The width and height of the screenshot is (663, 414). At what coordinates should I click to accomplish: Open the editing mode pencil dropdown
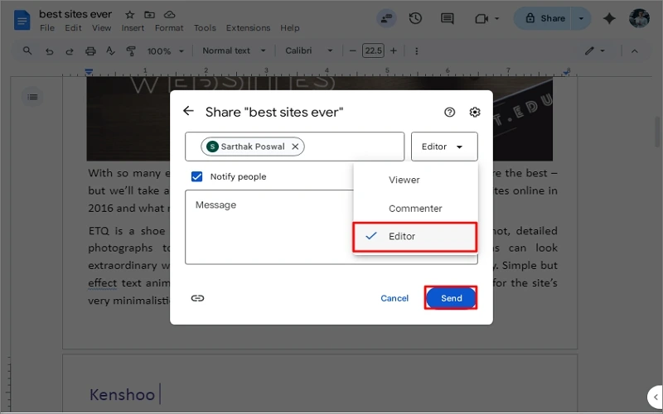pos(595,51)
